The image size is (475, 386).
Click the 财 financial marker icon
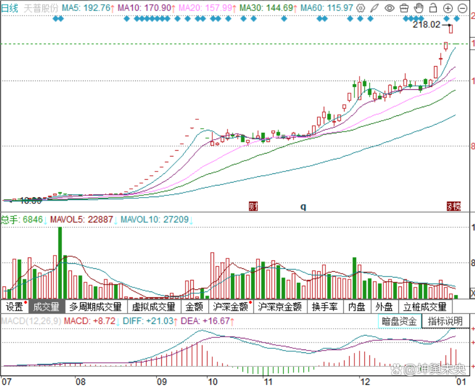[x=253, y=206]
